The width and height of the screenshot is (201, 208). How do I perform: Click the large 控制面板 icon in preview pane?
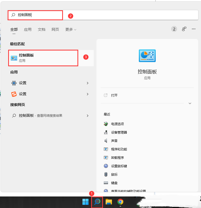tap(147, 56)
